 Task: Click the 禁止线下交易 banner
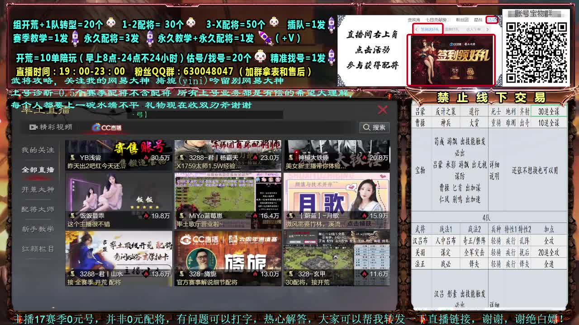coord(491,97)
